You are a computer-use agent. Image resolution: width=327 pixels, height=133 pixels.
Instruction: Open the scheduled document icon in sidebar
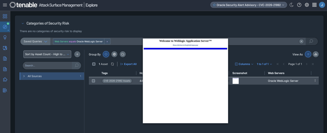pyautogui.click(x=5, y=59)
